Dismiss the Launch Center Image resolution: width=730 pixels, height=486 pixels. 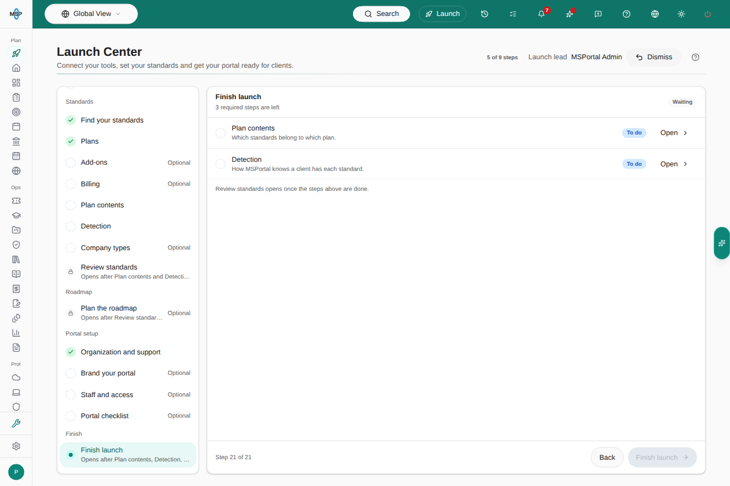coord(654,57)
